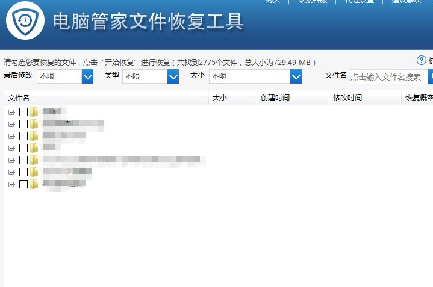
Task: Select the last folder icon in file tree
Action: coord(34,184)
